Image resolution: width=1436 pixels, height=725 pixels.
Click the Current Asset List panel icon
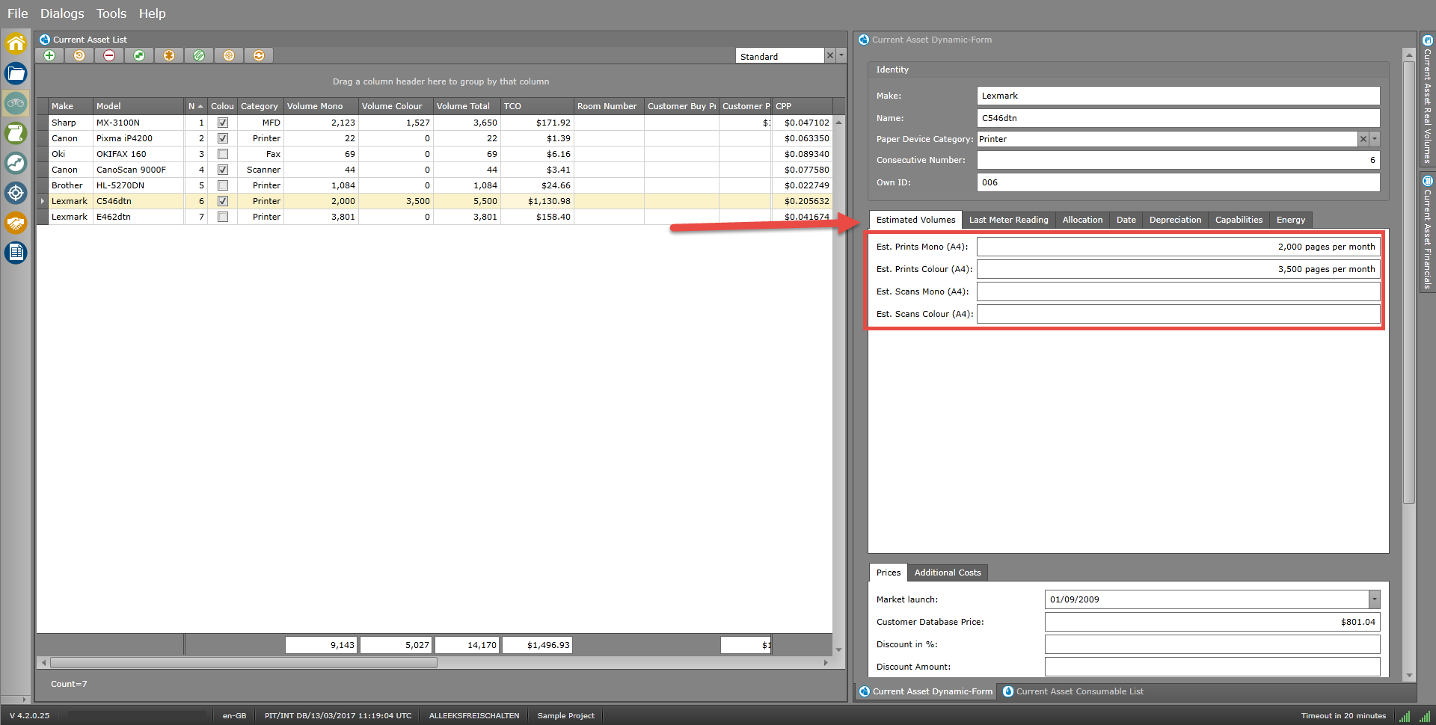pos(45,40)
